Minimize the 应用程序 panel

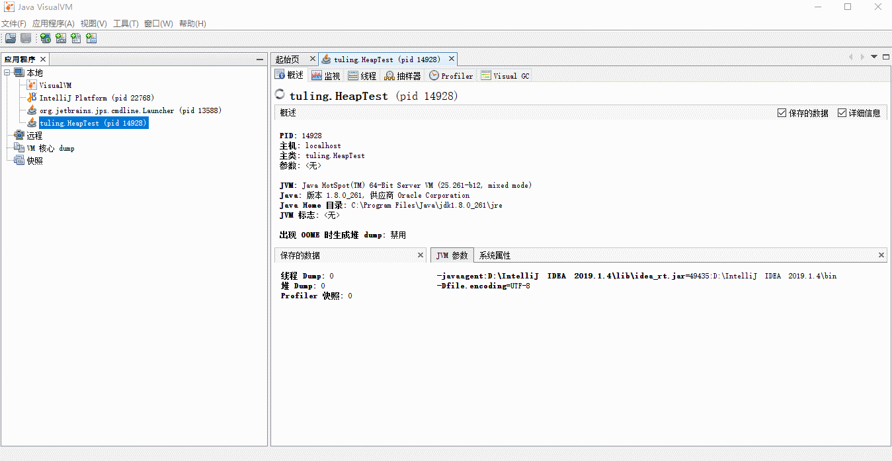click(260, 60)
